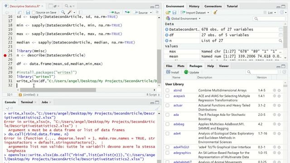
Task: Refresh the Packages list icon
Action: point(284,72)
